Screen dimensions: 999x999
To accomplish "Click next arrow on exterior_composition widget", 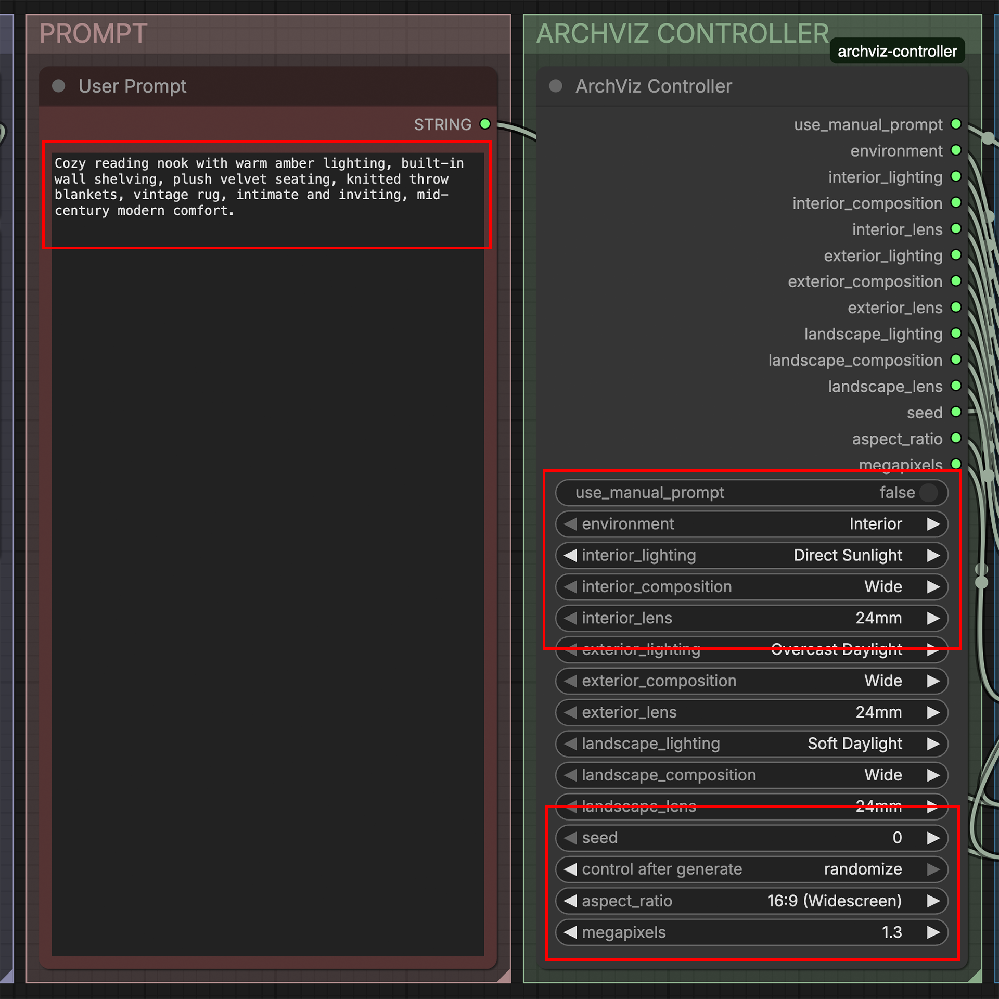I will (x=933, y=681).
